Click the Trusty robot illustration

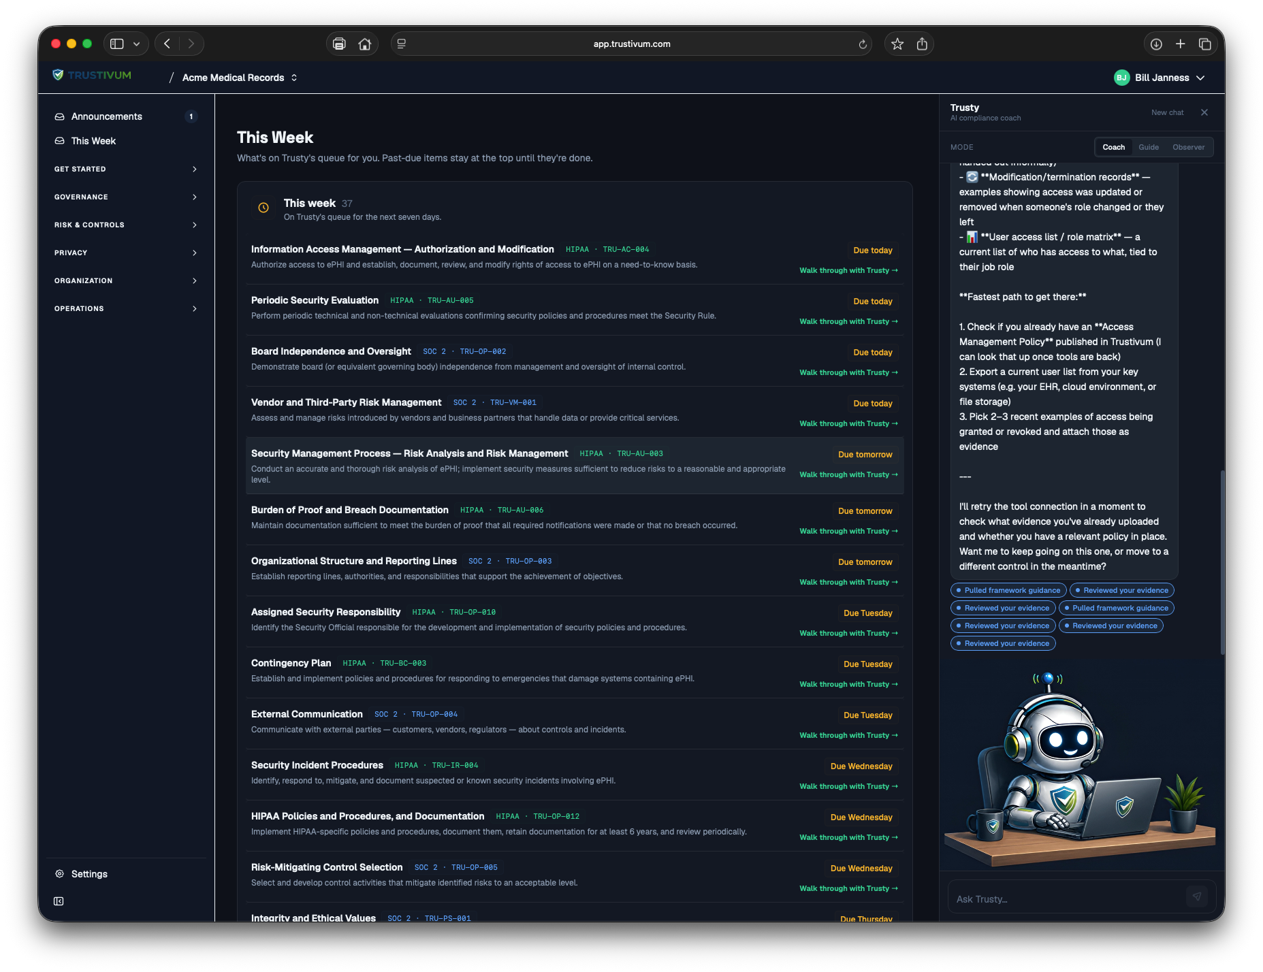(x=1079, y=768)
